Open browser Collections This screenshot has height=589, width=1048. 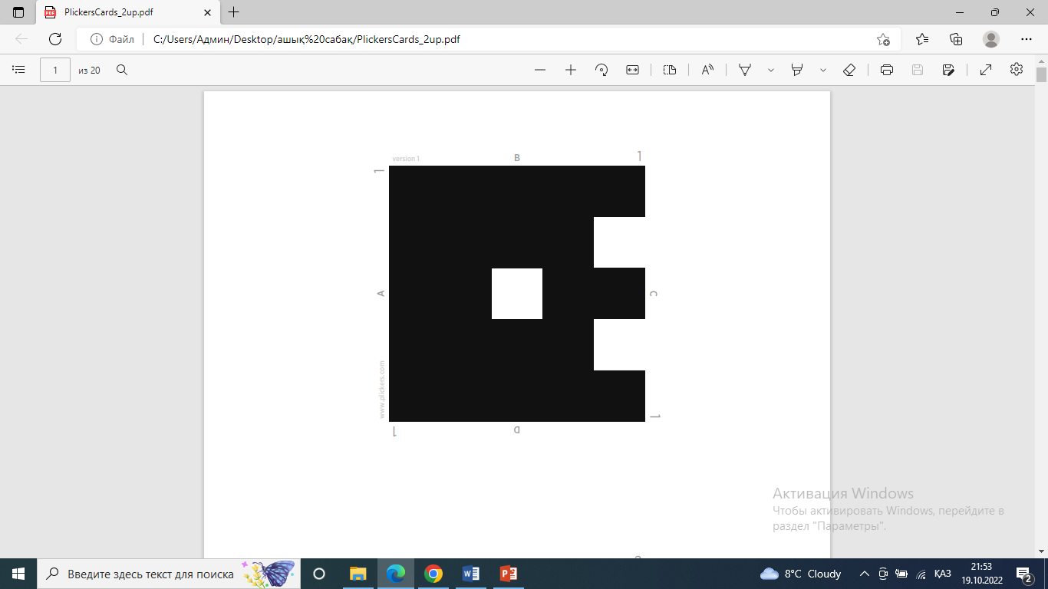pyautogui.click(x=956, y=39)
